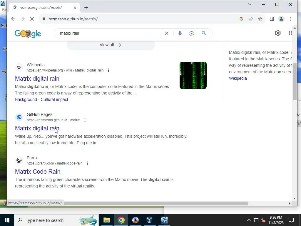Image resolution: width=301 pixels, height=226 pixels.
Task: Open more options for GitHub Pages result
Action: [x=85, y=120]
